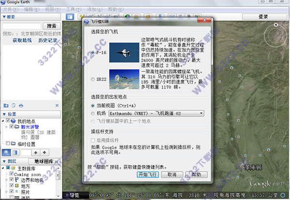Viewport: 290px width, 200px height.
Task: Select 当前视图 (Ctrl+A) start location
Action: (x=93, y=106)
